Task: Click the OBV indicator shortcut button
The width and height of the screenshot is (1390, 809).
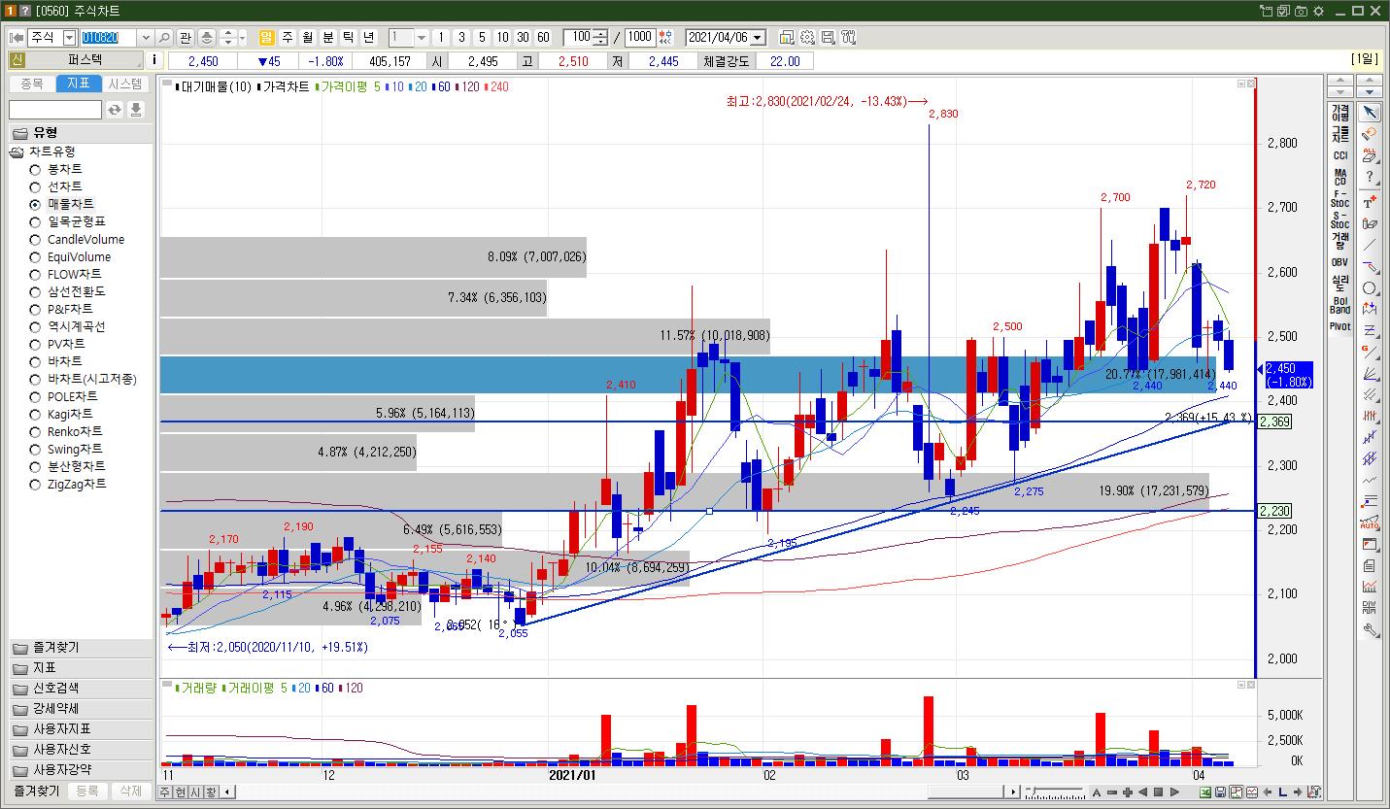Action: [1340, 262]
